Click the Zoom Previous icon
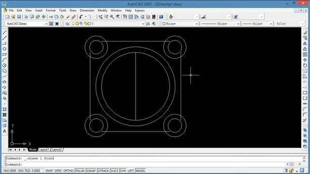Screen dimensions: 310x174 coord(118,17)
